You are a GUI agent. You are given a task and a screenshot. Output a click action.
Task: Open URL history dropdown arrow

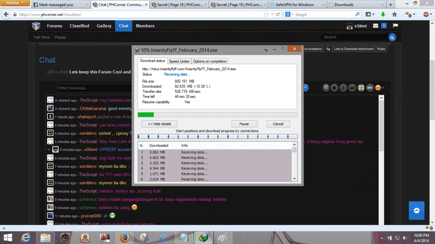(x=272, y=14)
